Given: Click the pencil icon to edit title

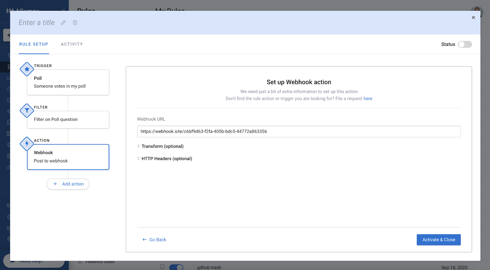Looking at the screenshot, I should pos(63,23).
